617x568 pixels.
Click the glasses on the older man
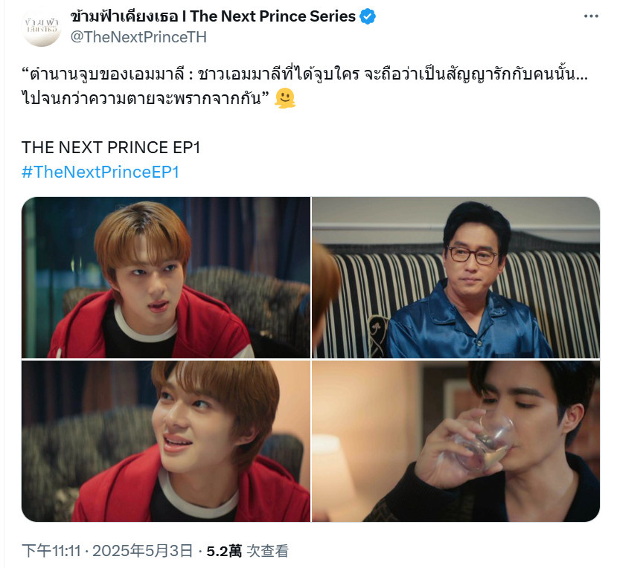tap(473, 255)
